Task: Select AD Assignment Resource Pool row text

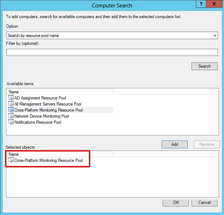Action: point(40,98)
